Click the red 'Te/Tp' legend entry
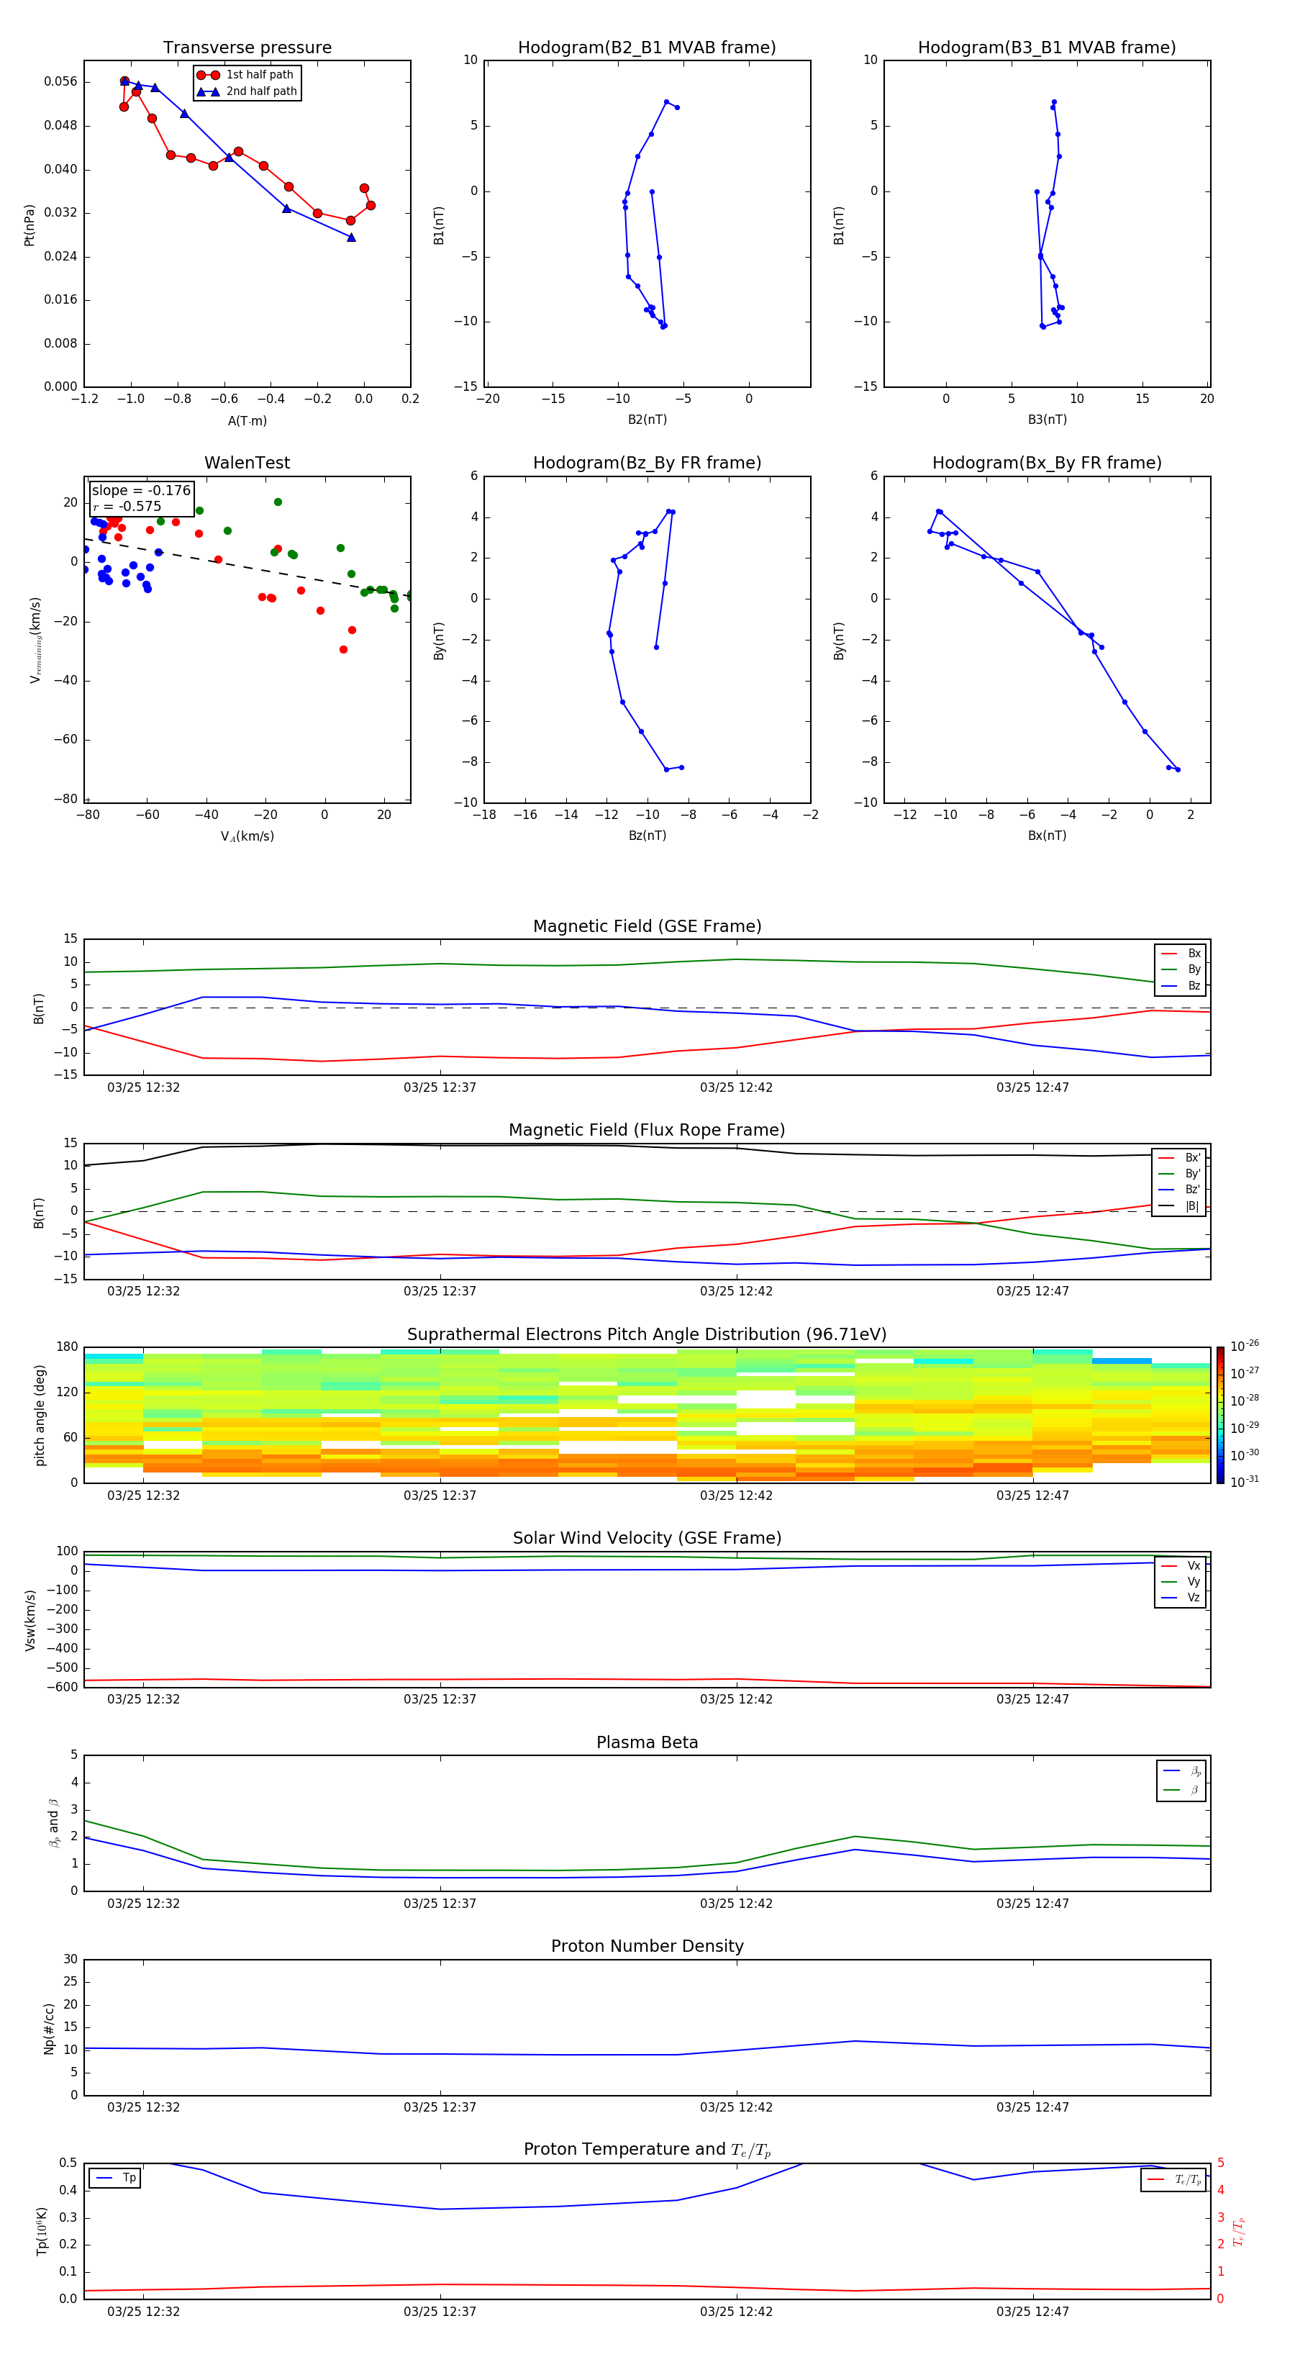 (x=1174, y=2179)
